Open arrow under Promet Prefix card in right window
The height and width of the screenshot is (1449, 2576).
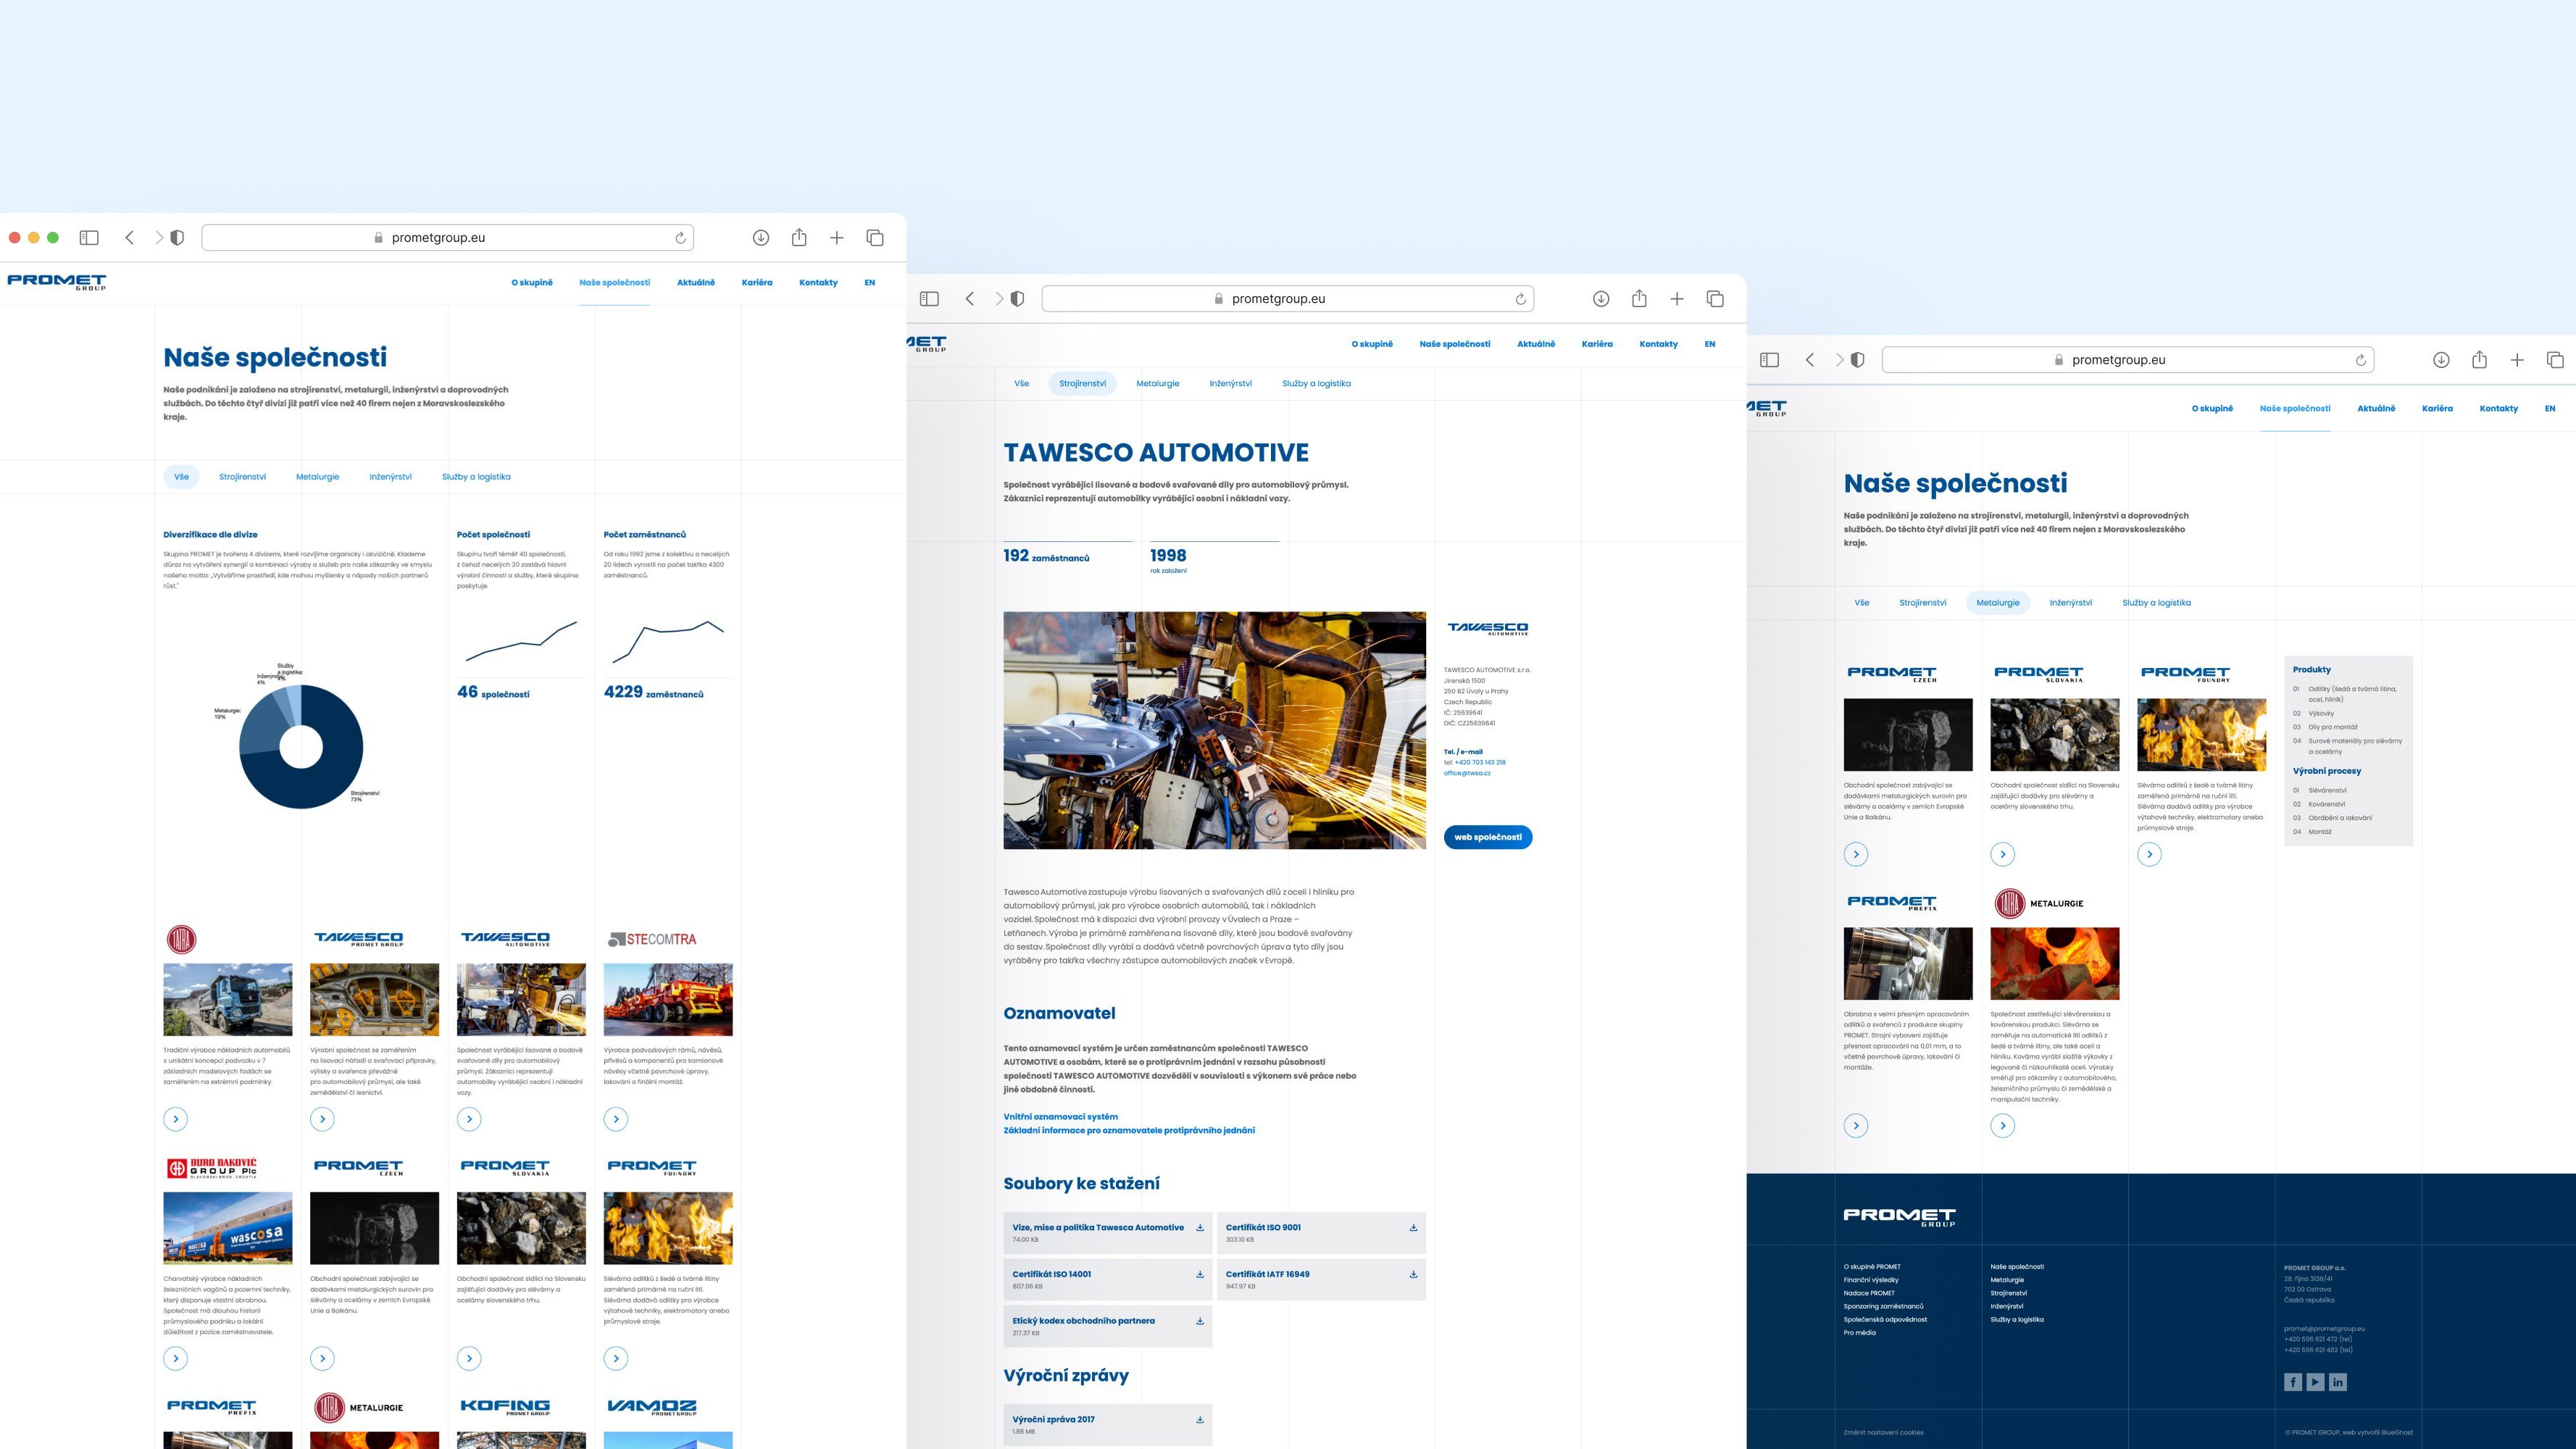(x=1856, y=1126)
